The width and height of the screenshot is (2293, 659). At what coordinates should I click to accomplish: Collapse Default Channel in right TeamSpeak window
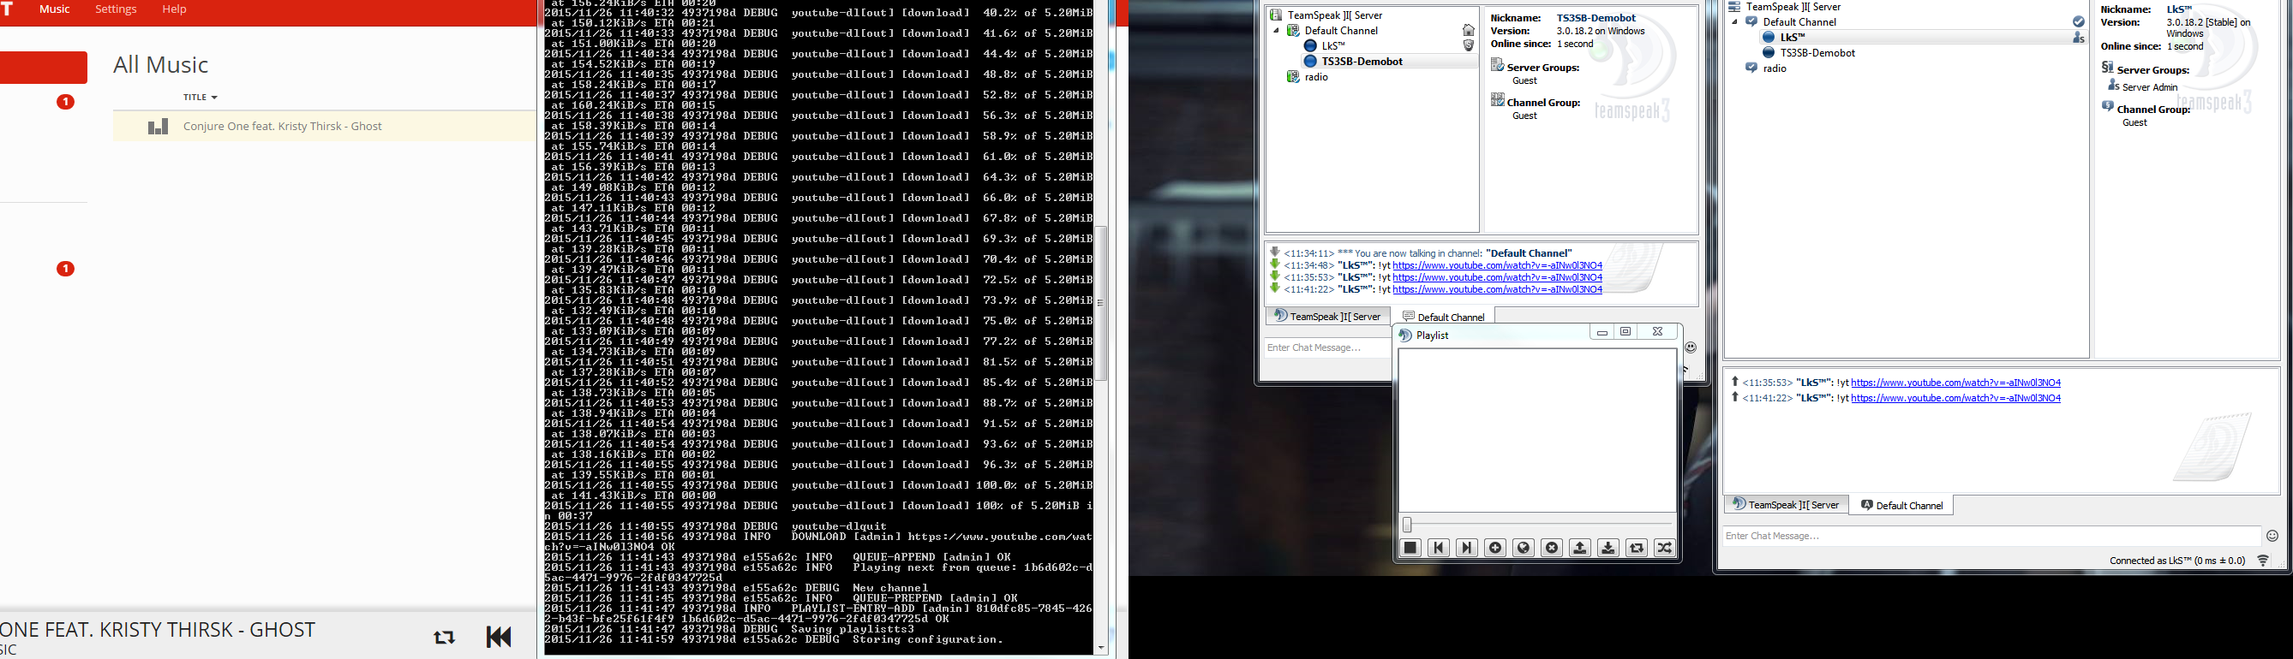(x=1734, y=22)
